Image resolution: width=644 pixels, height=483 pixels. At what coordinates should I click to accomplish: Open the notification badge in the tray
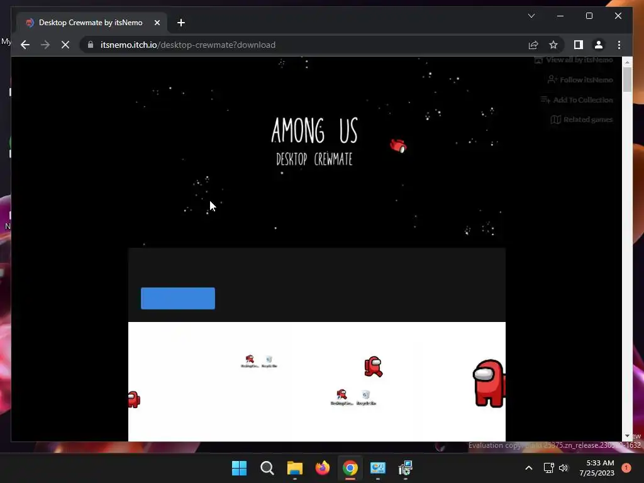[x=626, y=468]
